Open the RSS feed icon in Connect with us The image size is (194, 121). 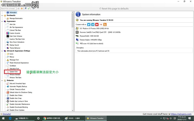point(105,24)
